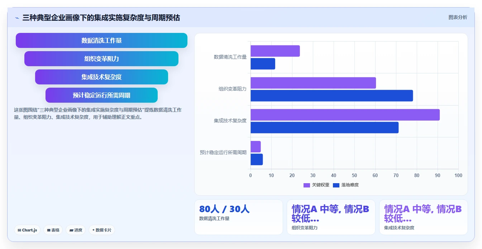Viewport: 482px width, 249px height.
Task: Toggle the 落地难度 legend swatch
Action: [x=336, y=185]
